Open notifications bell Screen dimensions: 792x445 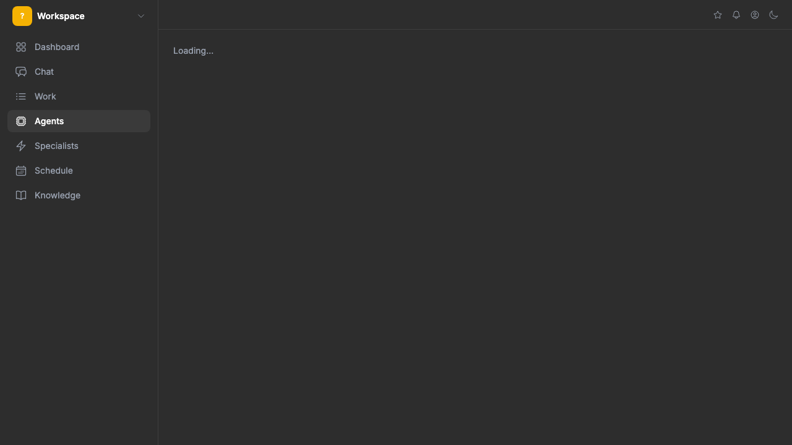point(736,15)
